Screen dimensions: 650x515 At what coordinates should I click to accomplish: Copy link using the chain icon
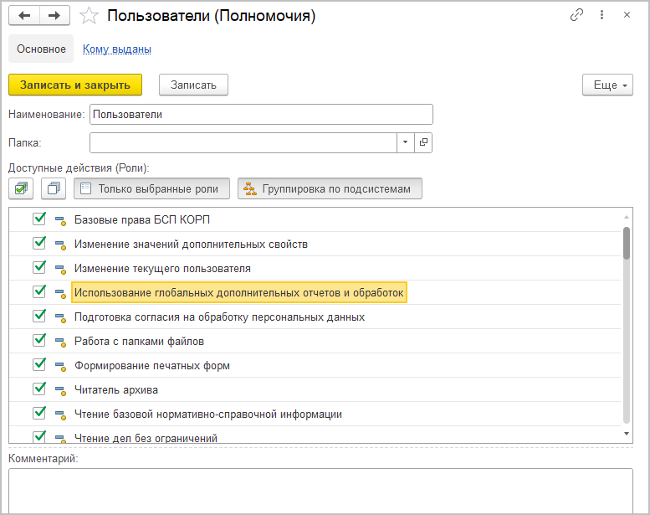click(576, 15)
